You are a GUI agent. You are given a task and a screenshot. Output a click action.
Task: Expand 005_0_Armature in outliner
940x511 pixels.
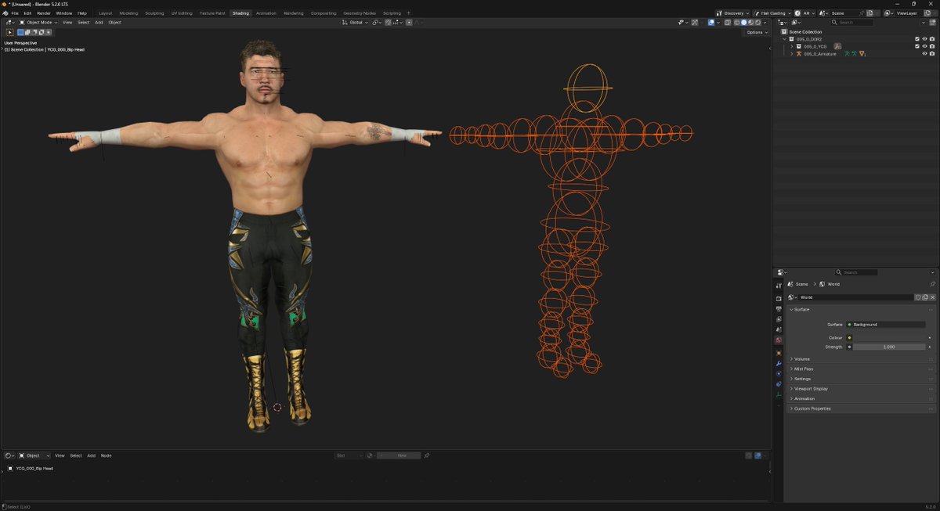pos(792,54)
